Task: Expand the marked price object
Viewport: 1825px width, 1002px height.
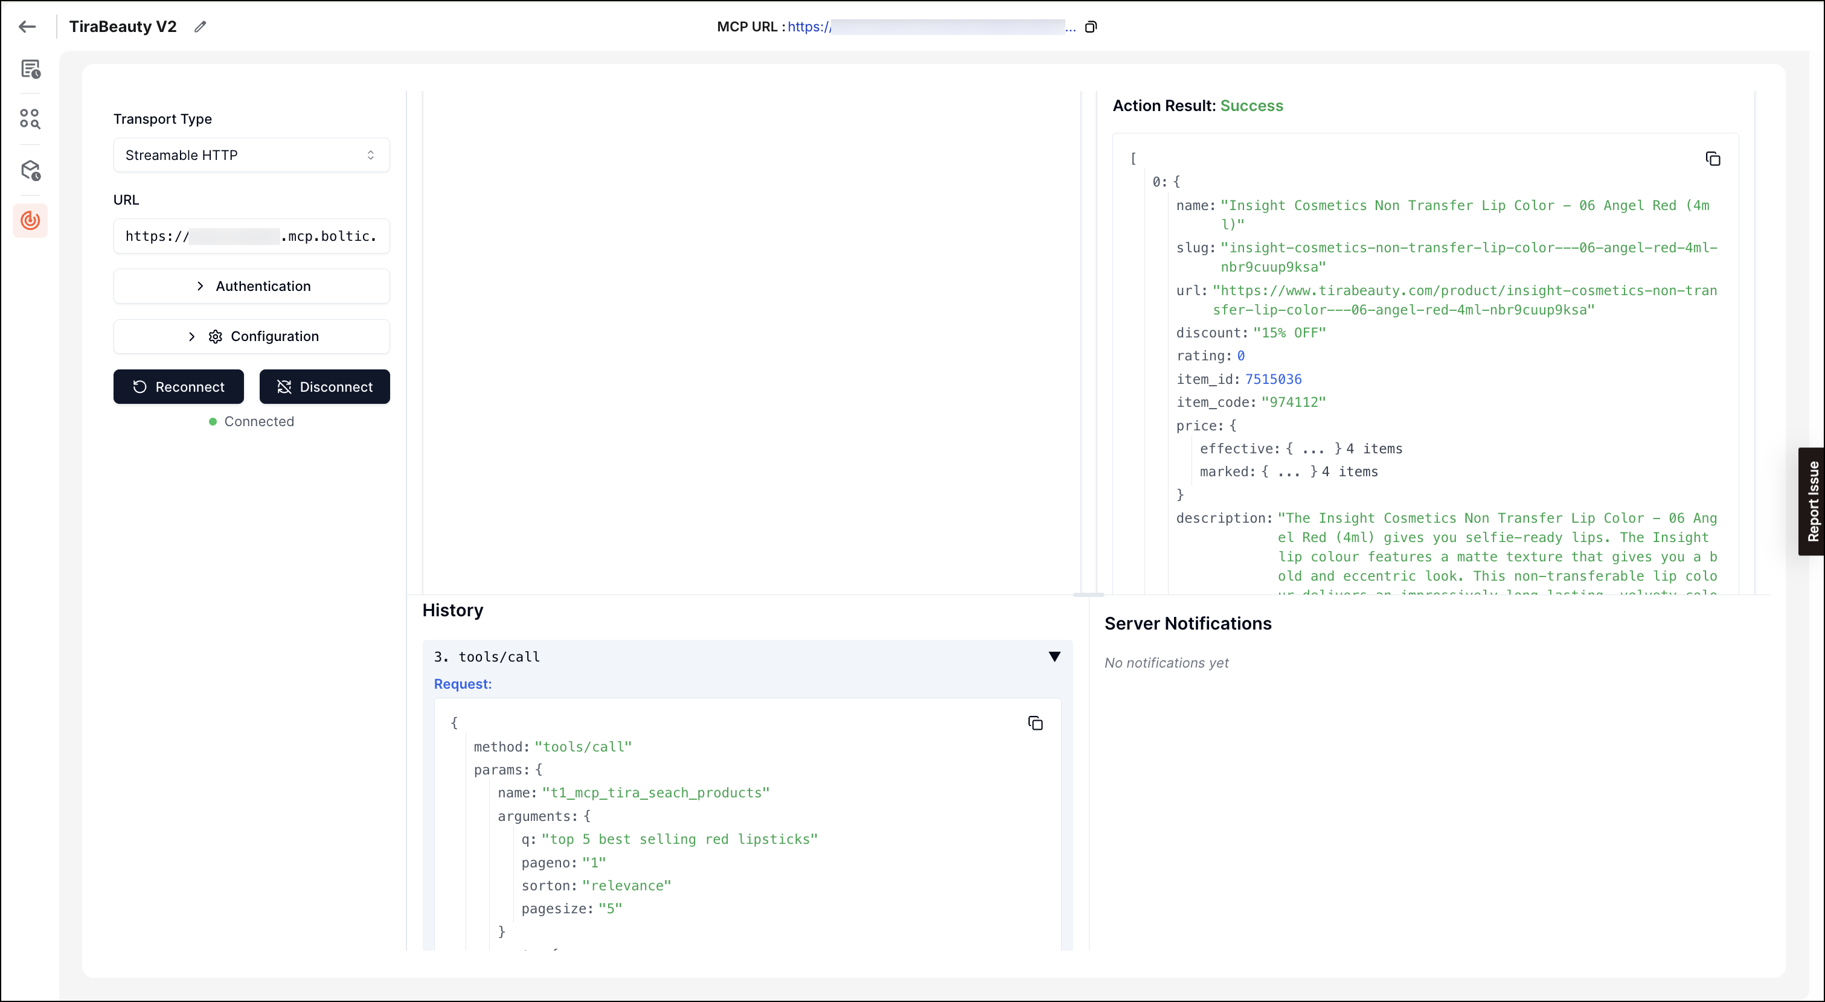Action: pyautogui.click(x=1289, y=471)
